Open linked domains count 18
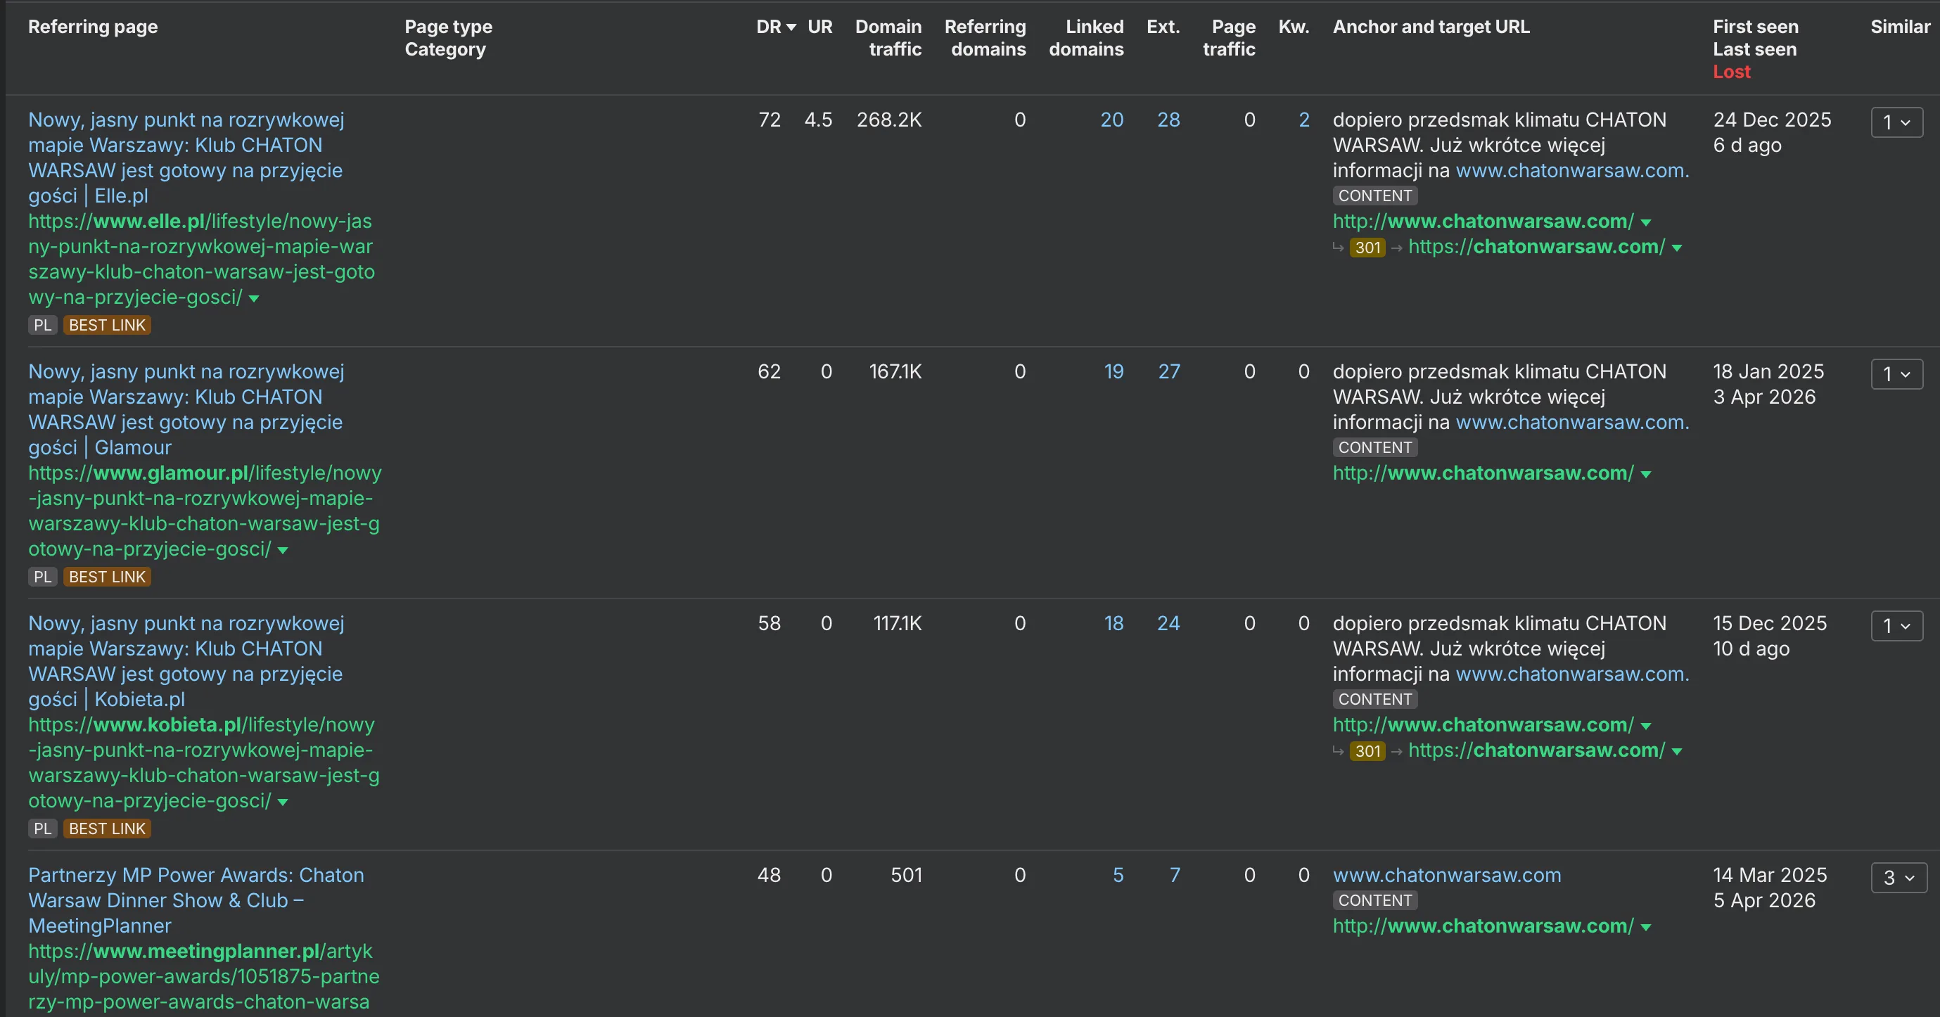Screen dimensions: 1940x1017 click(x=1113, y=623)
